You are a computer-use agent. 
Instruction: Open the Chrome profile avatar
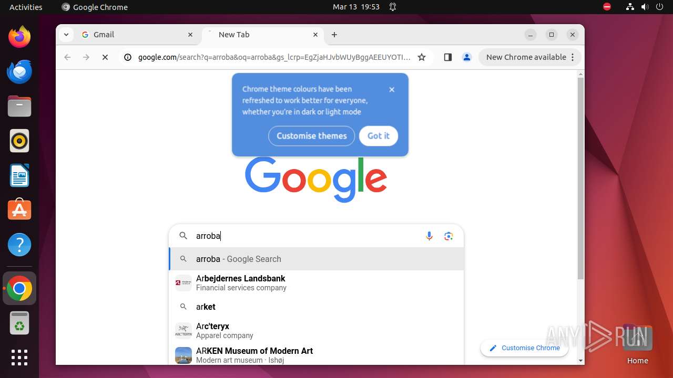(x=466, y=57)
